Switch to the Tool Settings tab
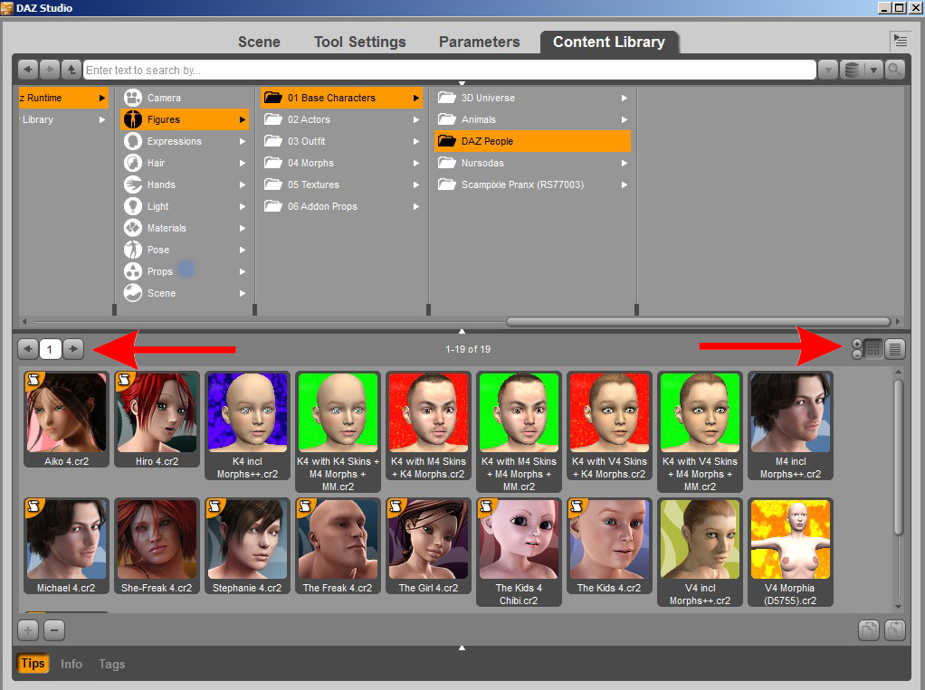The image size is (925, 690). (x=360, y=42)
